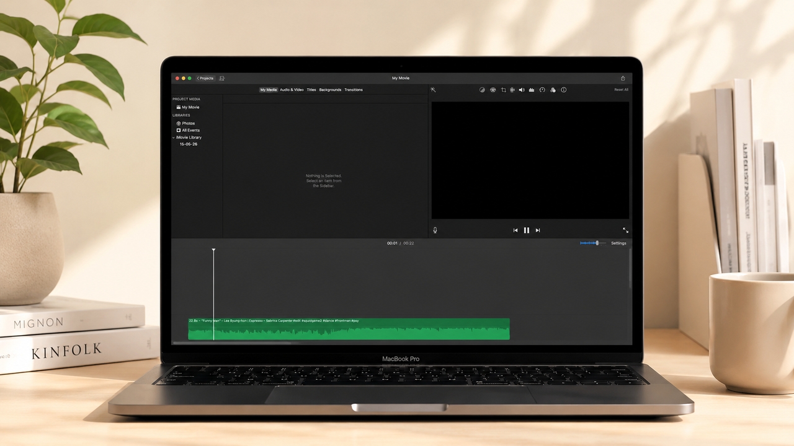
Task: Skip to the previous clip
Action: click(515, 230)
